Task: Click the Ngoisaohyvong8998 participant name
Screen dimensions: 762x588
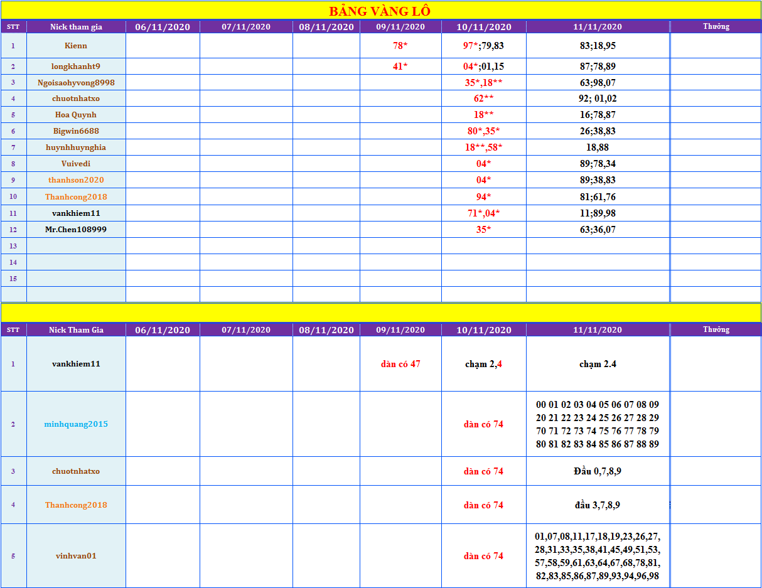Action: click(x=76, y=82)
